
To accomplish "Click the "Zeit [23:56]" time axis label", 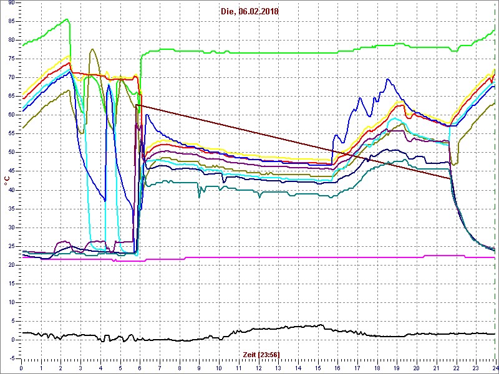I will point(261,354).
